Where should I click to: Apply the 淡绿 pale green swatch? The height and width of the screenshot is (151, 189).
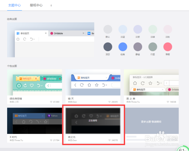click(x=153, y=29)
